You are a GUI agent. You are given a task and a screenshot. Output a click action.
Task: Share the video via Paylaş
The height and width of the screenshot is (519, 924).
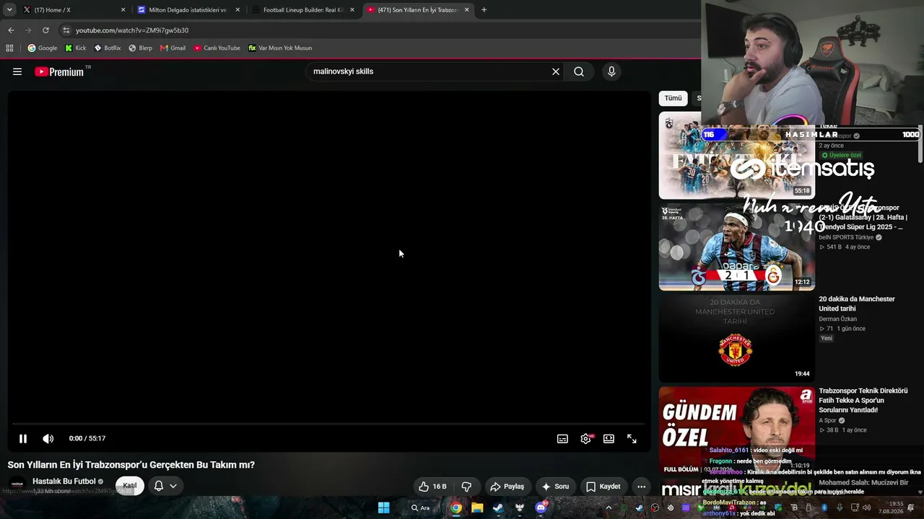click(507, 487)
